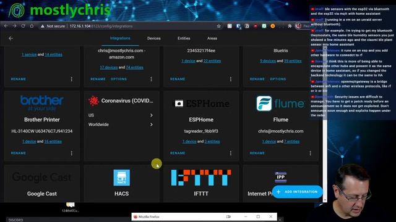396x222 pixels.
Task: Open BlueIris 39 entities link
Action: coord(293,61)
